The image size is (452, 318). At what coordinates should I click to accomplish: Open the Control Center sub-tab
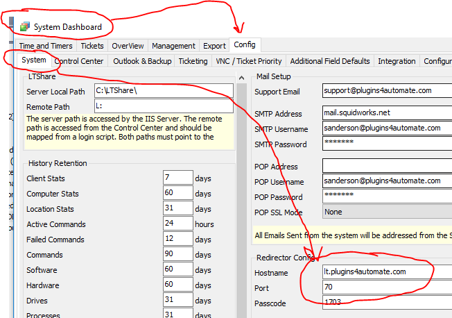[x=79, y=61]
